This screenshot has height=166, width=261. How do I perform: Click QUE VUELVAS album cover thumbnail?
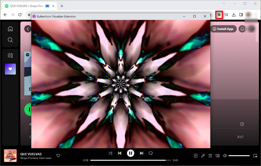[x=10, y=156]
